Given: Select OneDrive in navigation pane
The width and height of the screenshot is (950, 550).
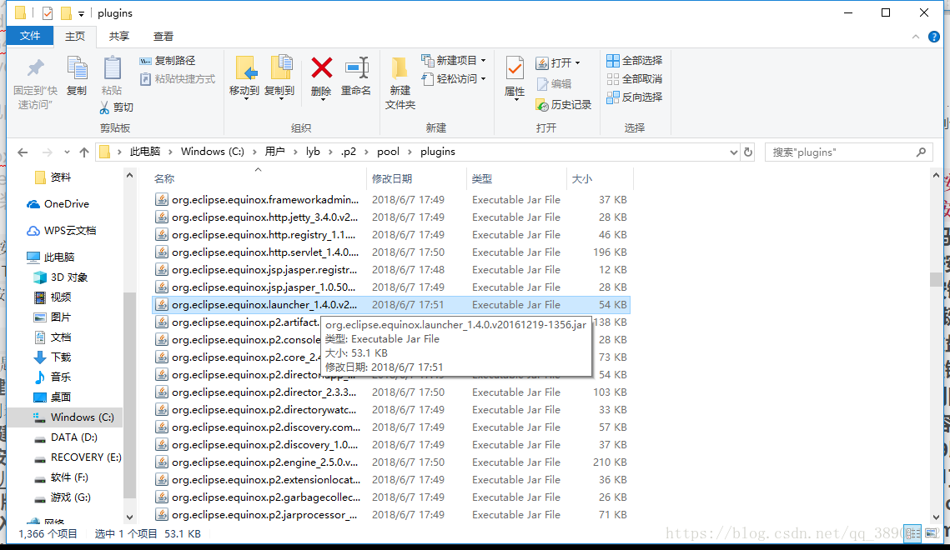Looking at the screenshot, I should pyautogui.click(x=58, y=204).
